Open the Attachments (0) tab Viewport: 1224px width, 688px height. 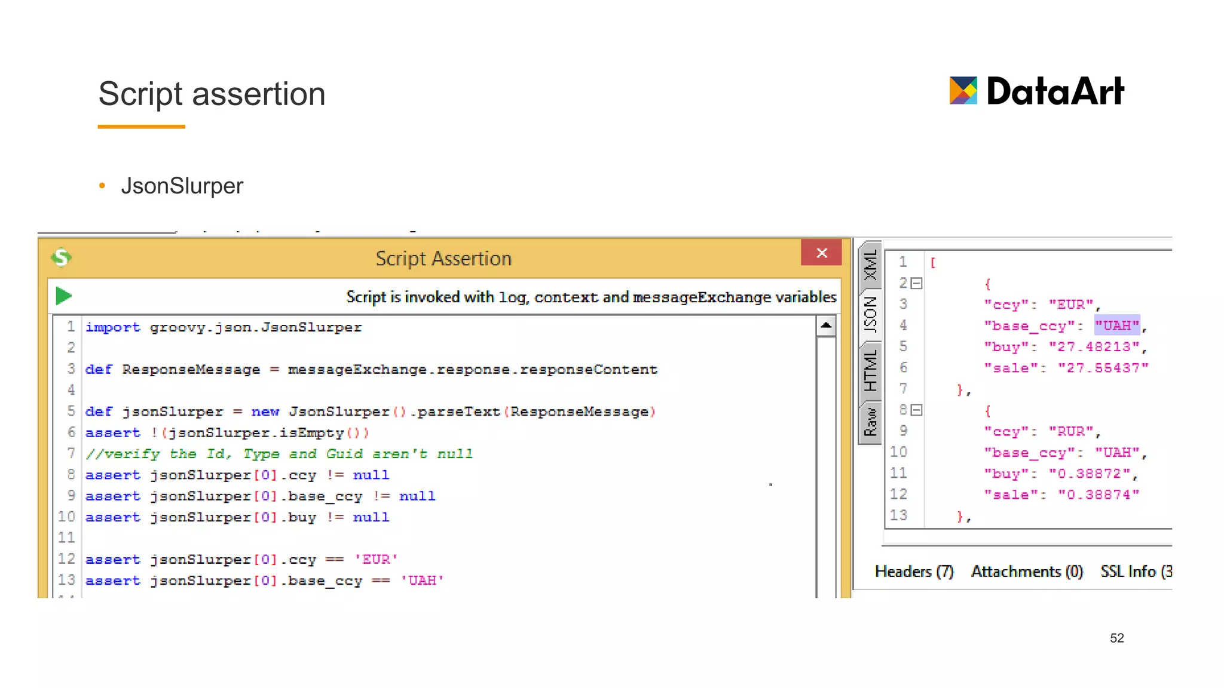(1027, 572)
